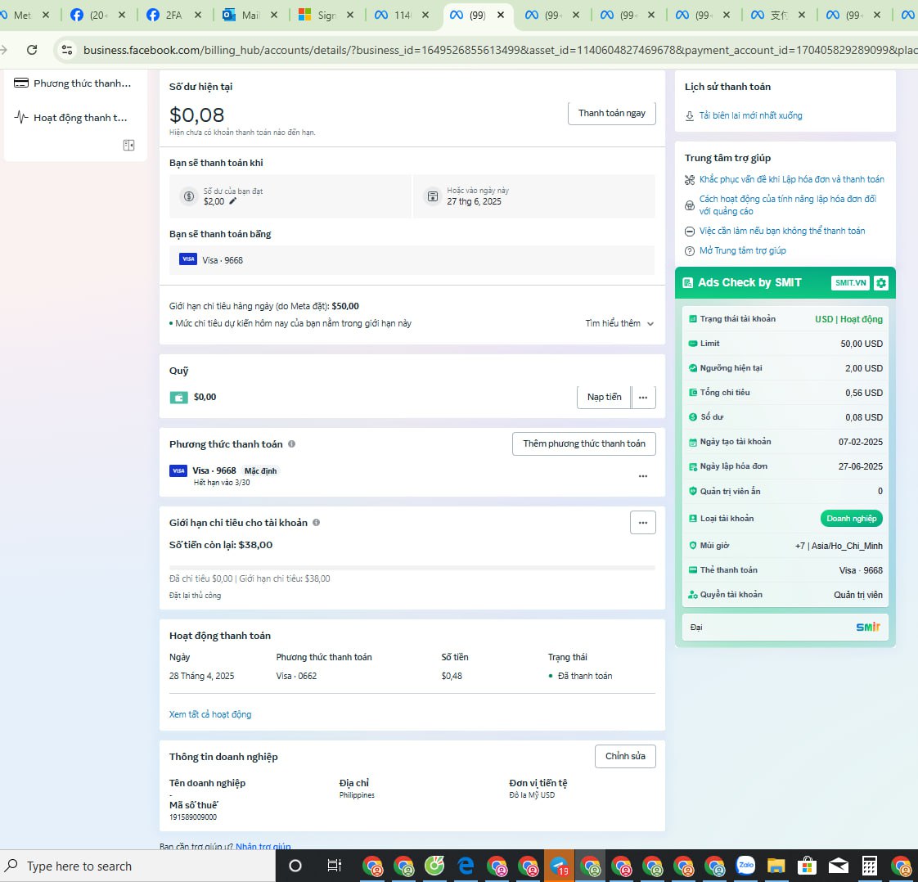This screenshot has height=882, width=918.
Task: Click the Nạp tiền button
Action: click(604, 397)
